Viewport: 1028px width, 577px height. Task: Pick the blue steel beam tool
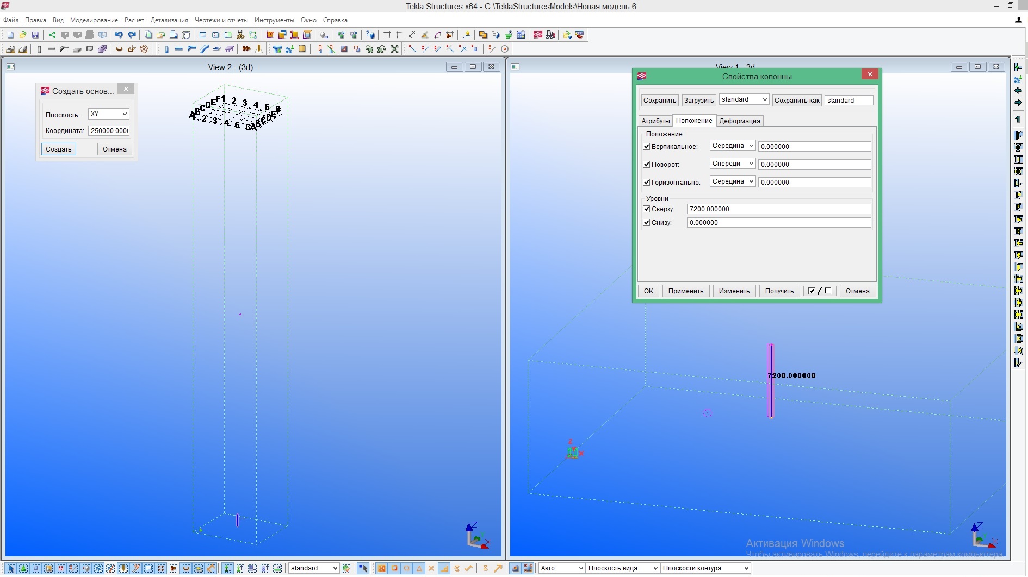click(178, 49)
